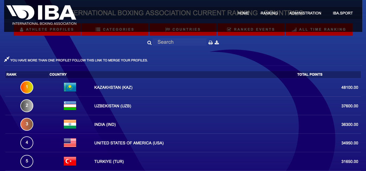Viewport: 366px width, 171px height.
Task: Switch to the Categories tab
Action: click(115, 30)
